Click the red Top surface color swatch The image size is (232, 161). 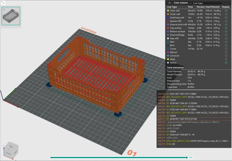[168, 28]
